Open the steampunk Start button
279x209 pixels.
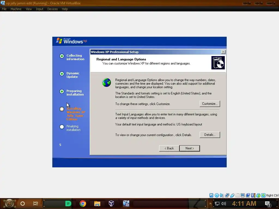[10, 204]
